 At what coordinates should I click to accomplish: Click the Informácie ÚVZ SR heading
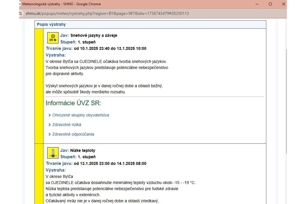(x=73, y=103)
